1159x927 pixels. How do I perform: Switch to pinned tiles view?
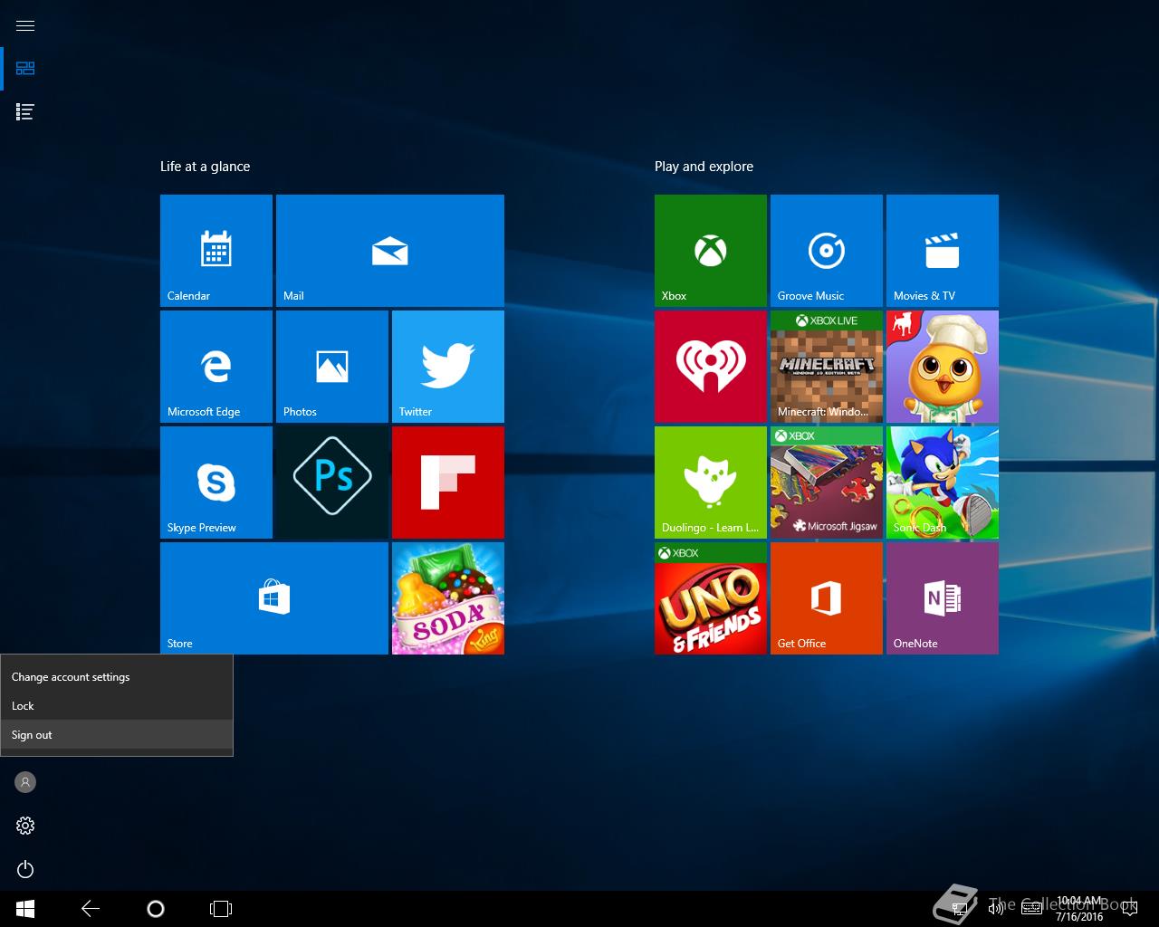pos(25,69)
